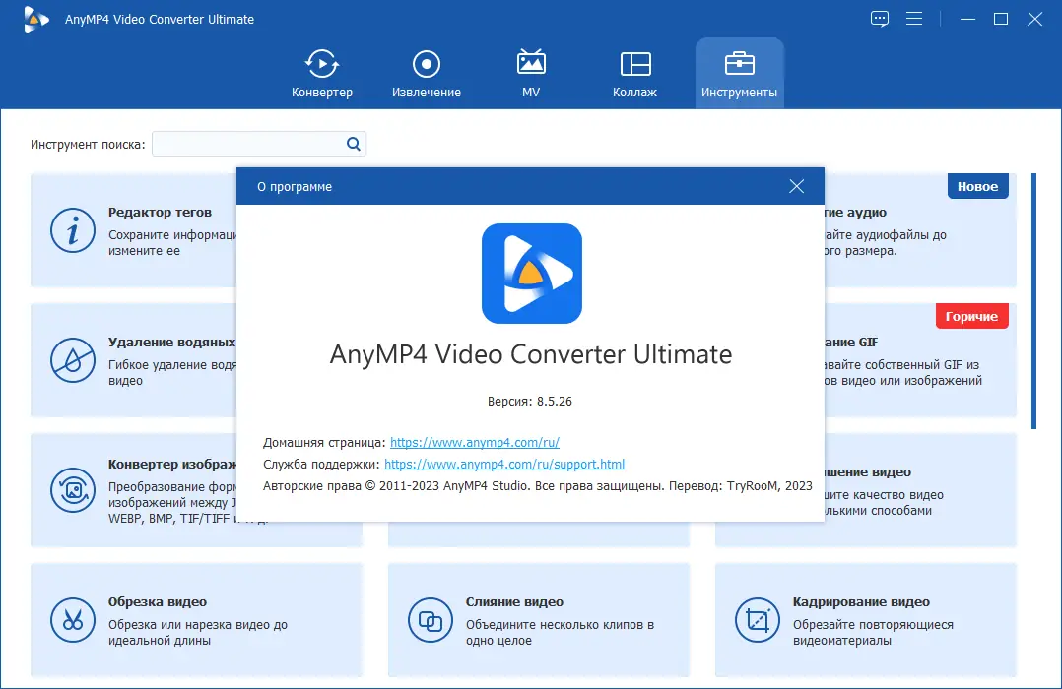Image resolution: width=1062 pixels, height=689 pixels.
Task: Click the Слияние видео merge icon
Action: [x=431, y=620]
